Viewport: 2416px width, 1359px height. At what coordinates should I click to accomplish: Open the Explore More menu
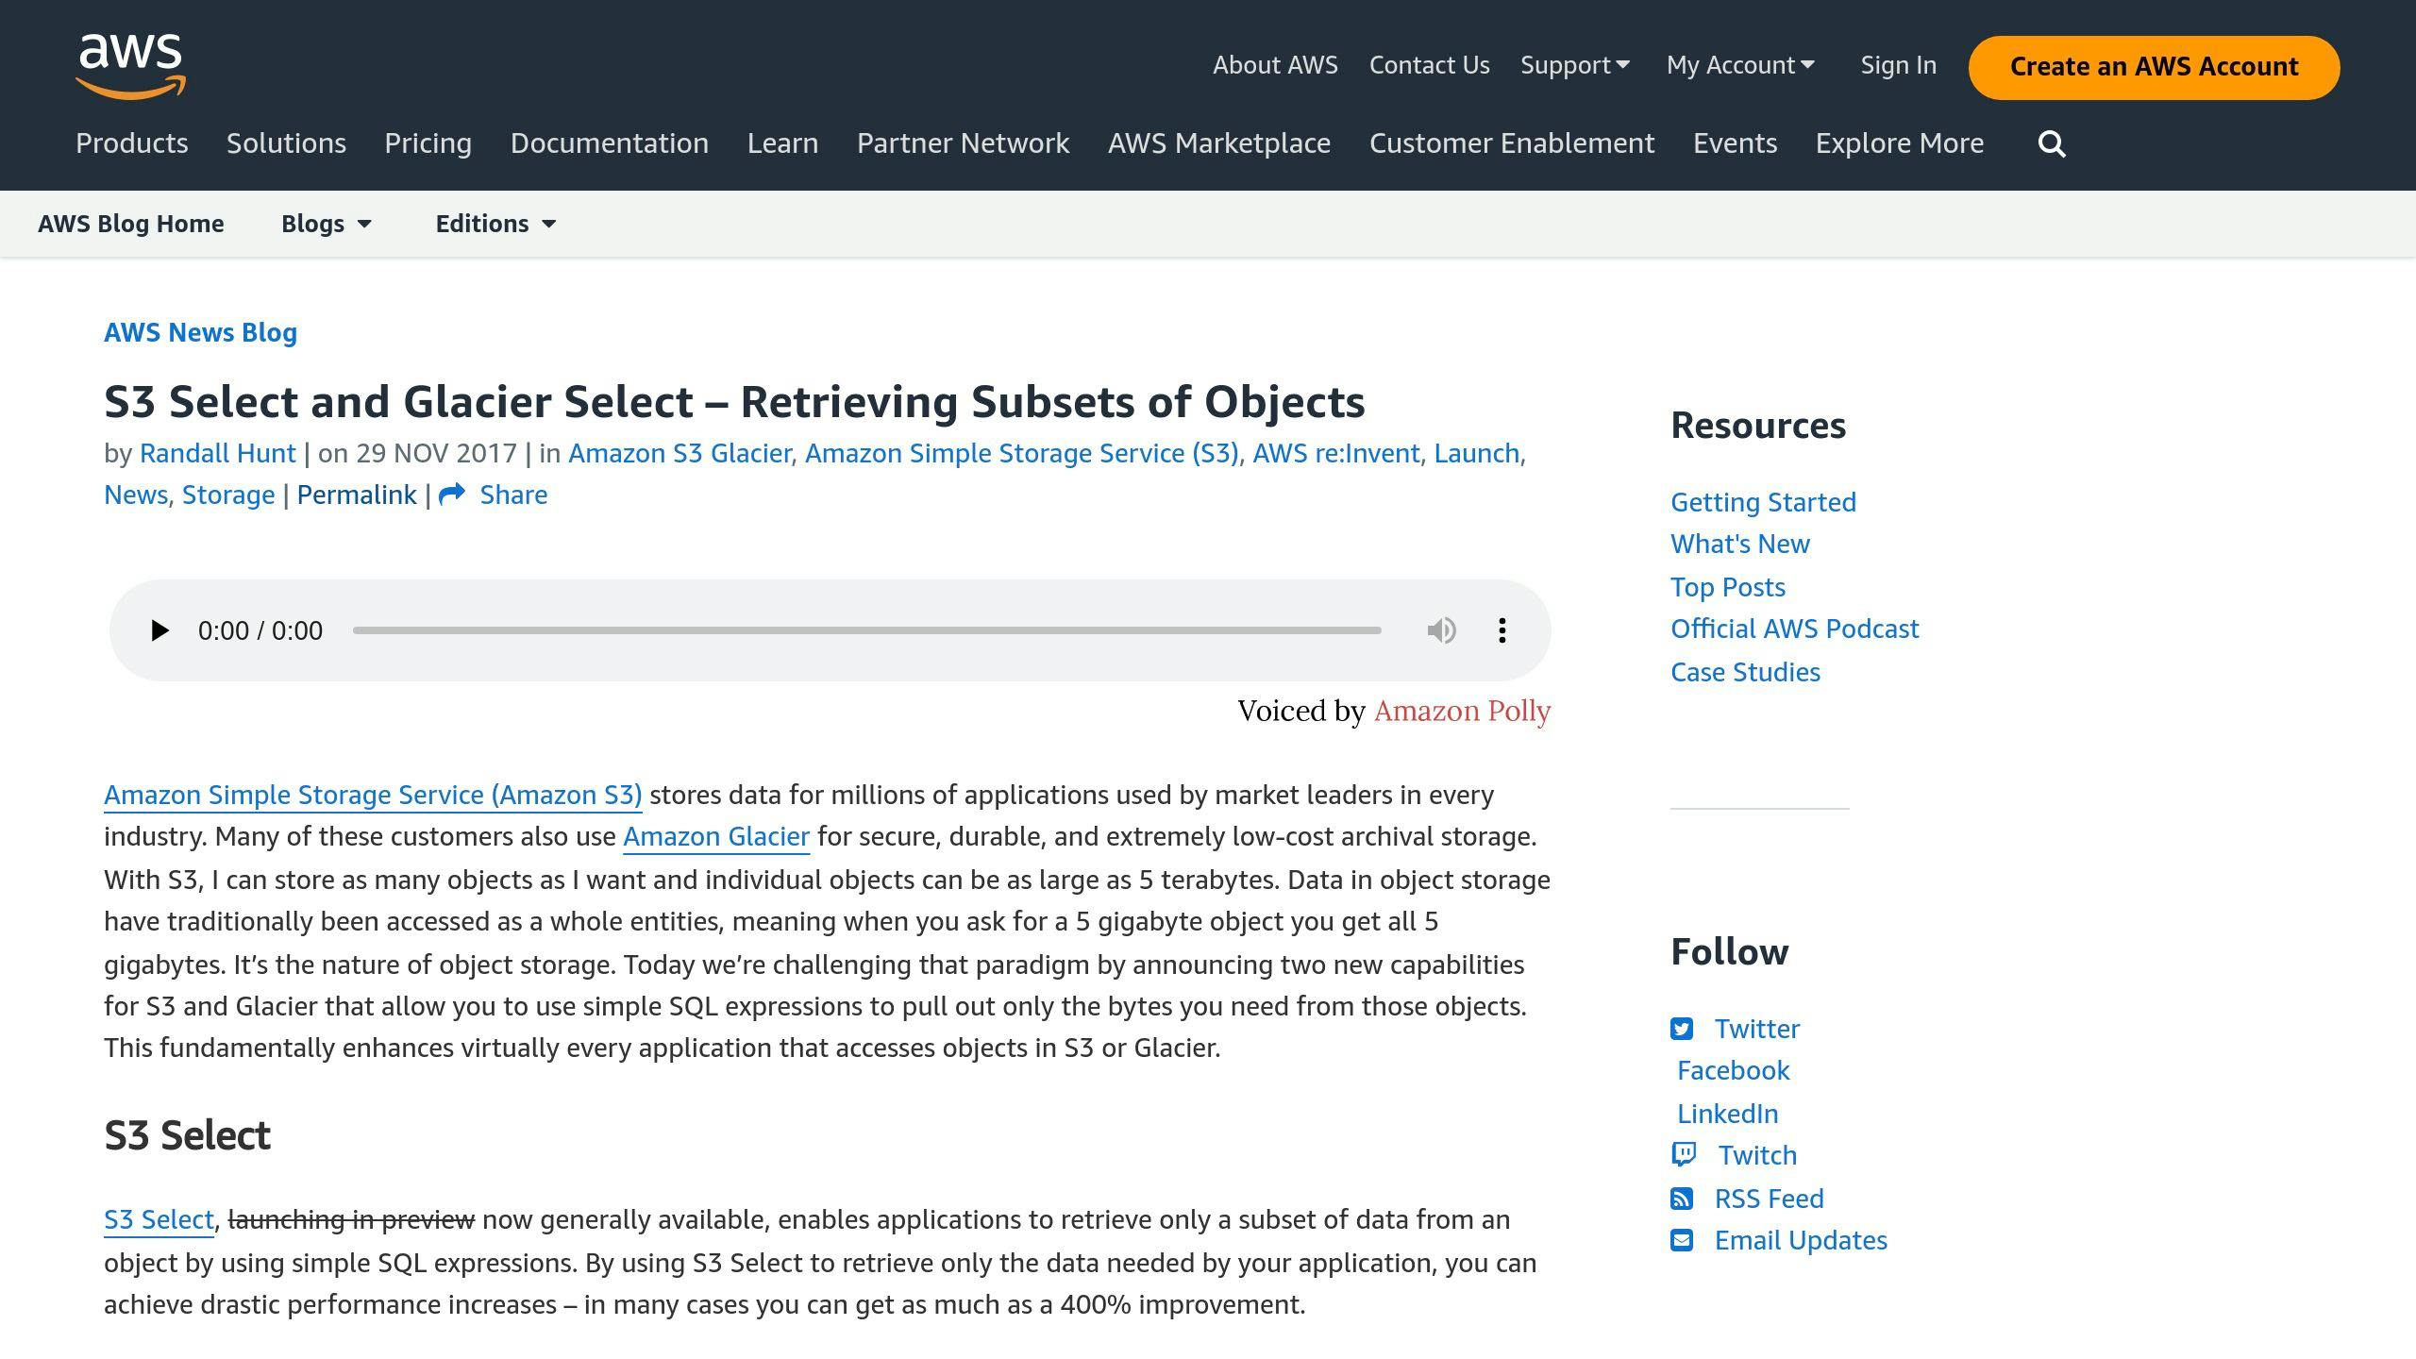point(1900,143)
